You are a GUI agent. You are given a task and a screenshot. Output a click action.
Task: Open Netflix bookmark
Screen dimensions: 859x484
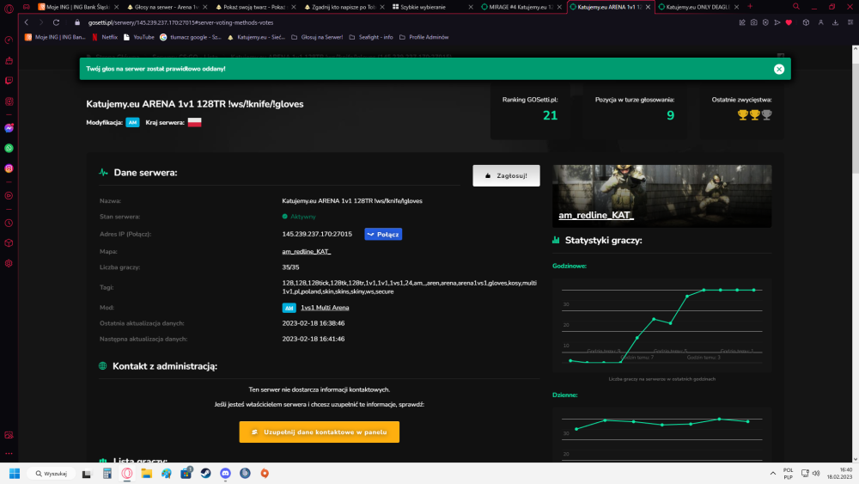click(x=105, y=37)
